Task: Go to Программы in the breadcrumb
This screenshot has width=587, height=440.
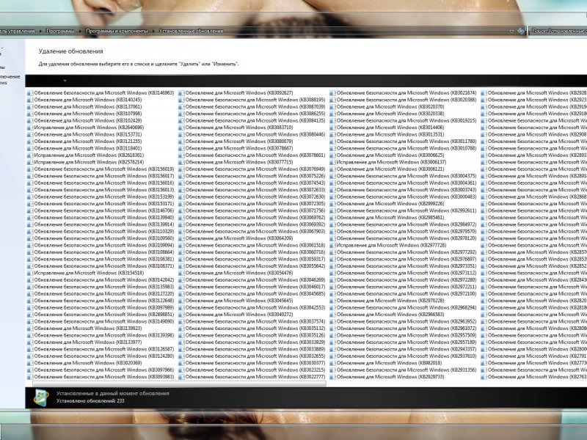Action: tap(60, 31)
